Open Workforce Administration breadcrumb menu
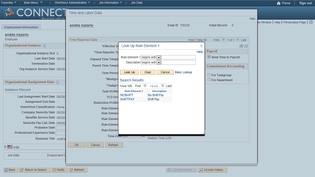The width and height of the screenshot is (315, 177). click(72, 3)
